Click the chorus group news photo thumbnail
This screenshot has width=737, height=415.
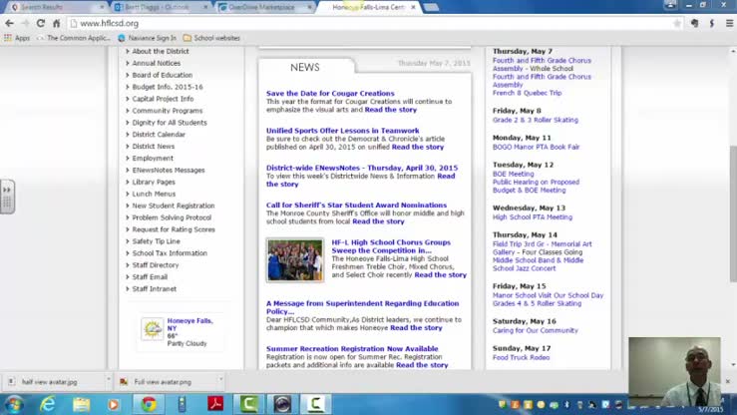coord(294,259)
